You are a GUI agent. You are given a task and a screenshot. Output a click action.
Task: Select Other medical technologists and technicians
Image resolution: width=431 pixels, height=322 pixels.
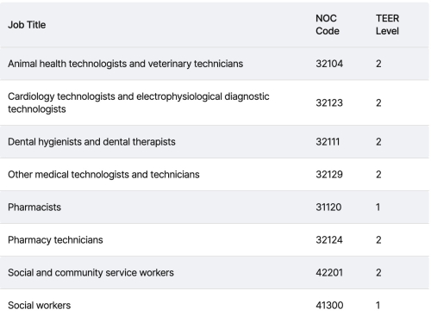[x=103, y=175]
